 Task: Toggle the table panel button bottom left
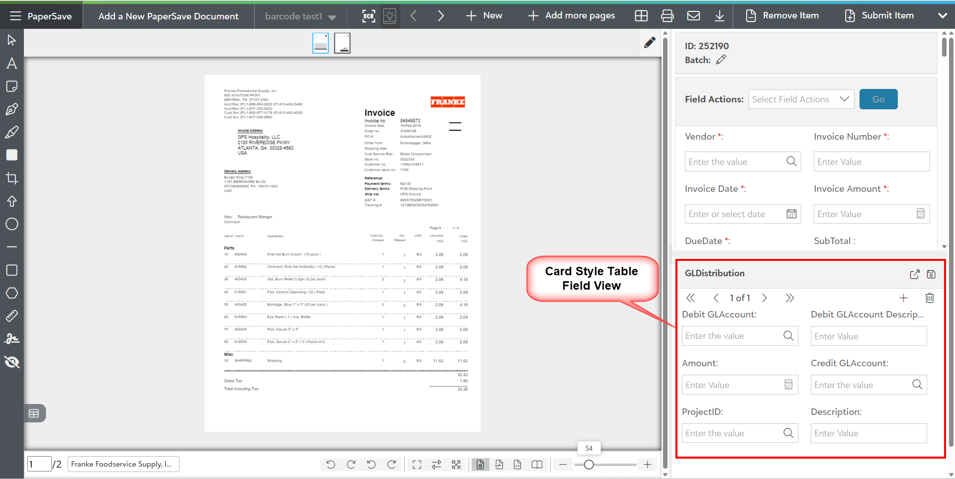(x=34, y=413)
